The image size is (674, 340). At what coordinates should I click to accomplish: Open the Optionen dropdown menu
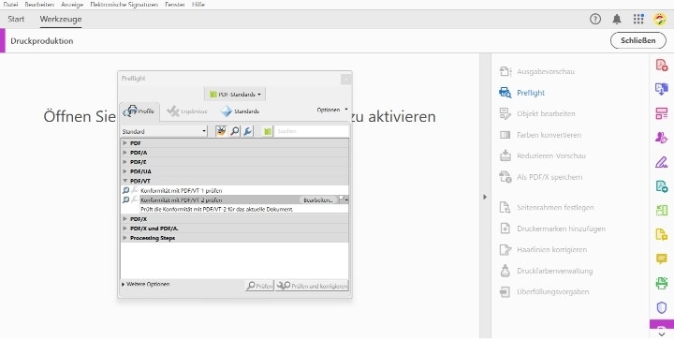tap(332, 110)
